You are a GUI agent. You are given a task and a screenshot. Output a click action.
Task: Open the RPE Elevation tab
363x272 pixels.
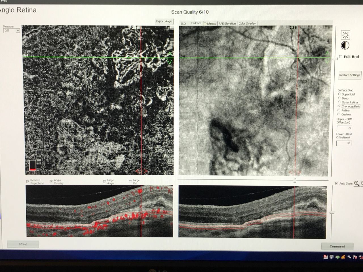coord(227,24)
